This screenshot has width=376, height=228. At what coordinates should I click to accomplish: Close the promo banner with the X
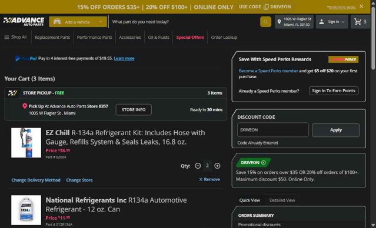tap(361, 6)
